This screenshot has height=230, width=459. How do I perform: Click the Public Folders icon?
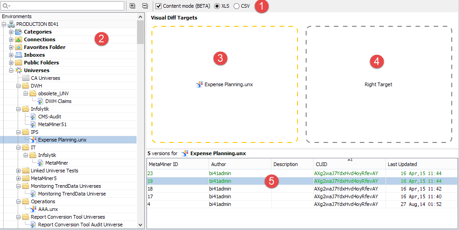(x=19, y=63)
